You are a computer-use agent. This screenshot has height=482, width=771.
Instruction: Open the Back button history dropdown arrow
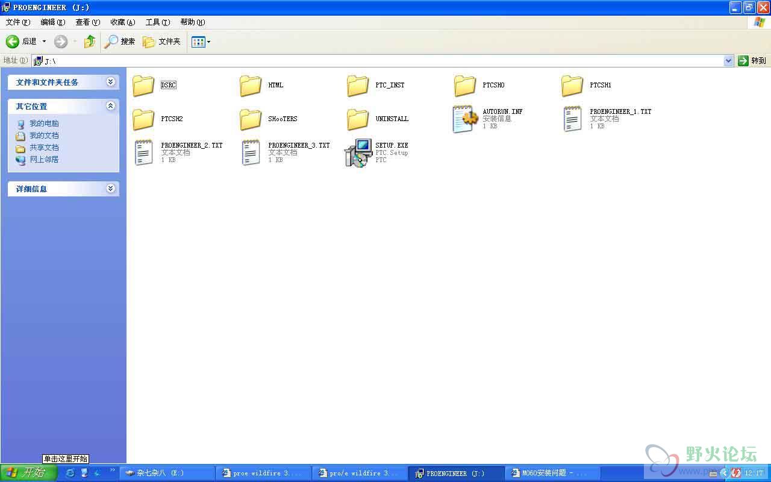click(44, 42)
